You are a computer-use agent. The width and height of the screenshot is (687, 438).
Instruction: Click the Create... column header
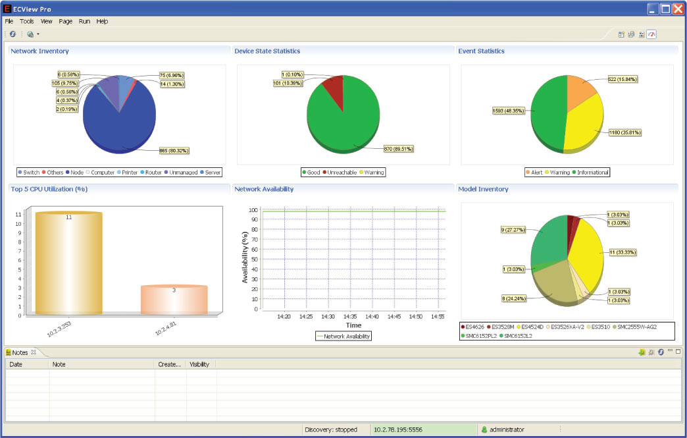(170, 364)
